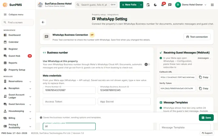
Task: Click the SunTatva Demo Hotel property icon
Action: (40, 5)
